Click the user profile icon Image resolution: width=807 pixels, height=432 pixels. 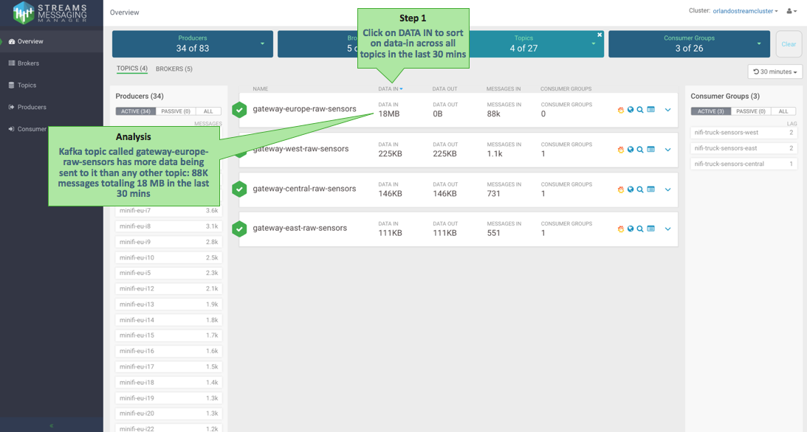point(791,11)
